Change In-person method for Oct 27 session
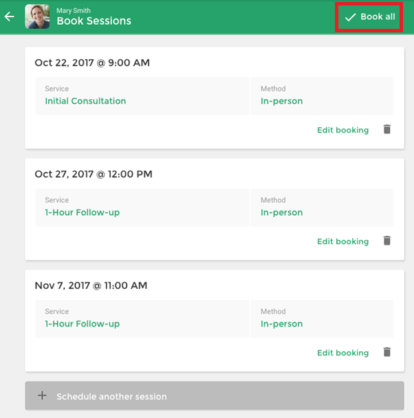 (x=322, y=208)
